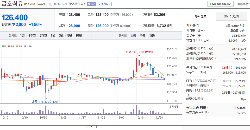Select the 3년 line chart period
The width and height of the screenshot is (250, 130).
(61, 35)
